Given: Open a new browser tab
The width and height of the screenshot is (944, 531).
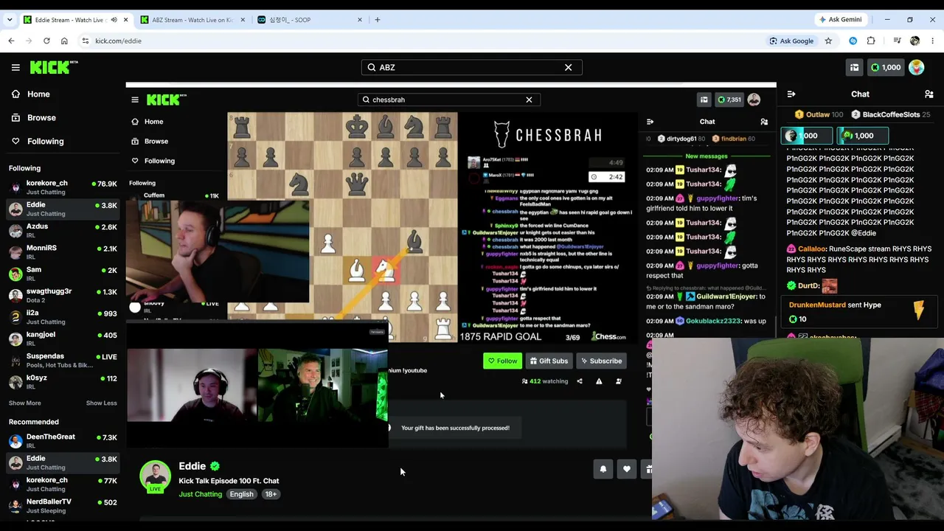Looking at the screenshot, I should click(x=378, y=20).
